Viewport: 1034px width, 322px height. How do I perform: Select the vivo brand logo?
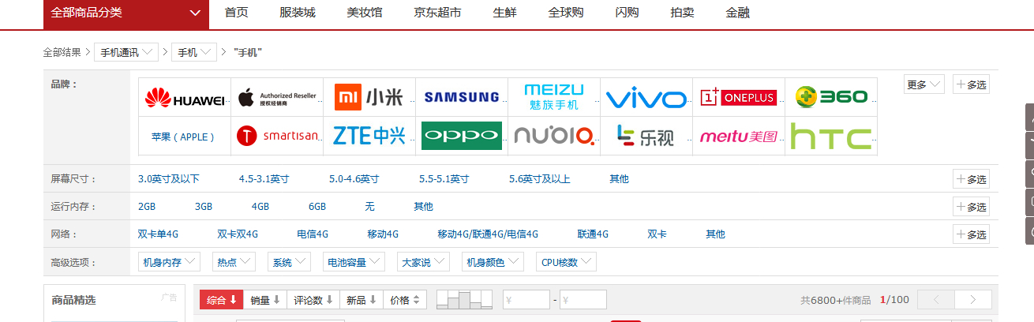coord(646,97)
